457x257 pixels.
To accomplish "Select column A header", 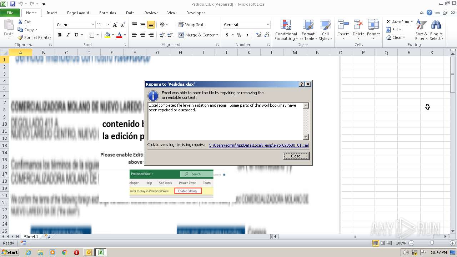I will 20,52.
